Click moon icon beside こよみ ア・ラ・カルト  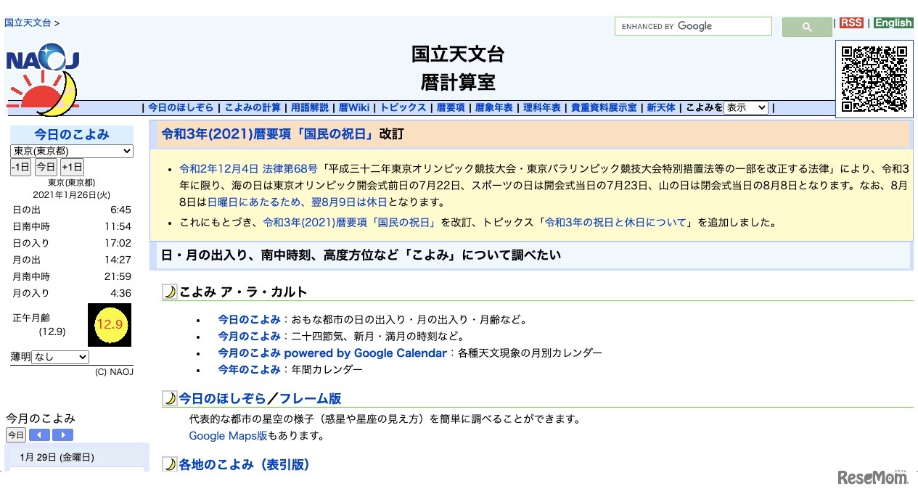point(170,292)
